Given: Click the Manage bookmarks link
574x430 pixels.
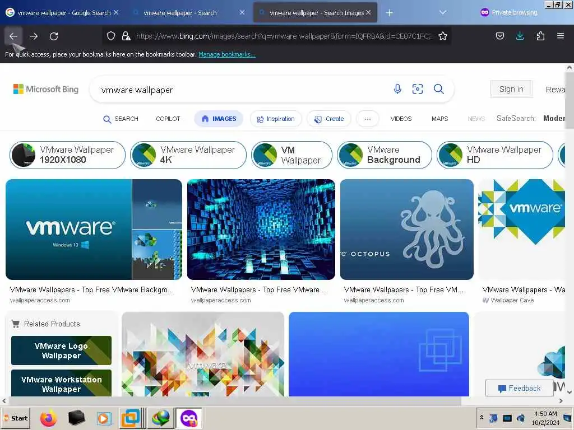Looking at the screenshot, I should tap(226, 54).
